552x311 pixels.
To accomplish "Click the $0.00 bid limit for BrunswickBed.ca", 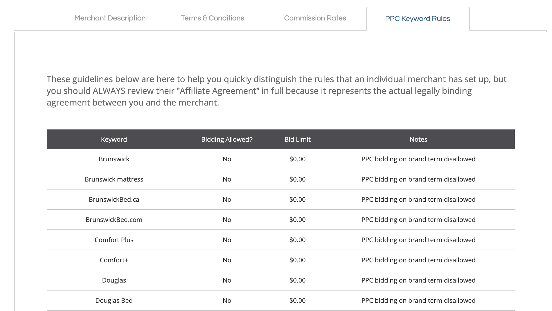I will (297, 199).
